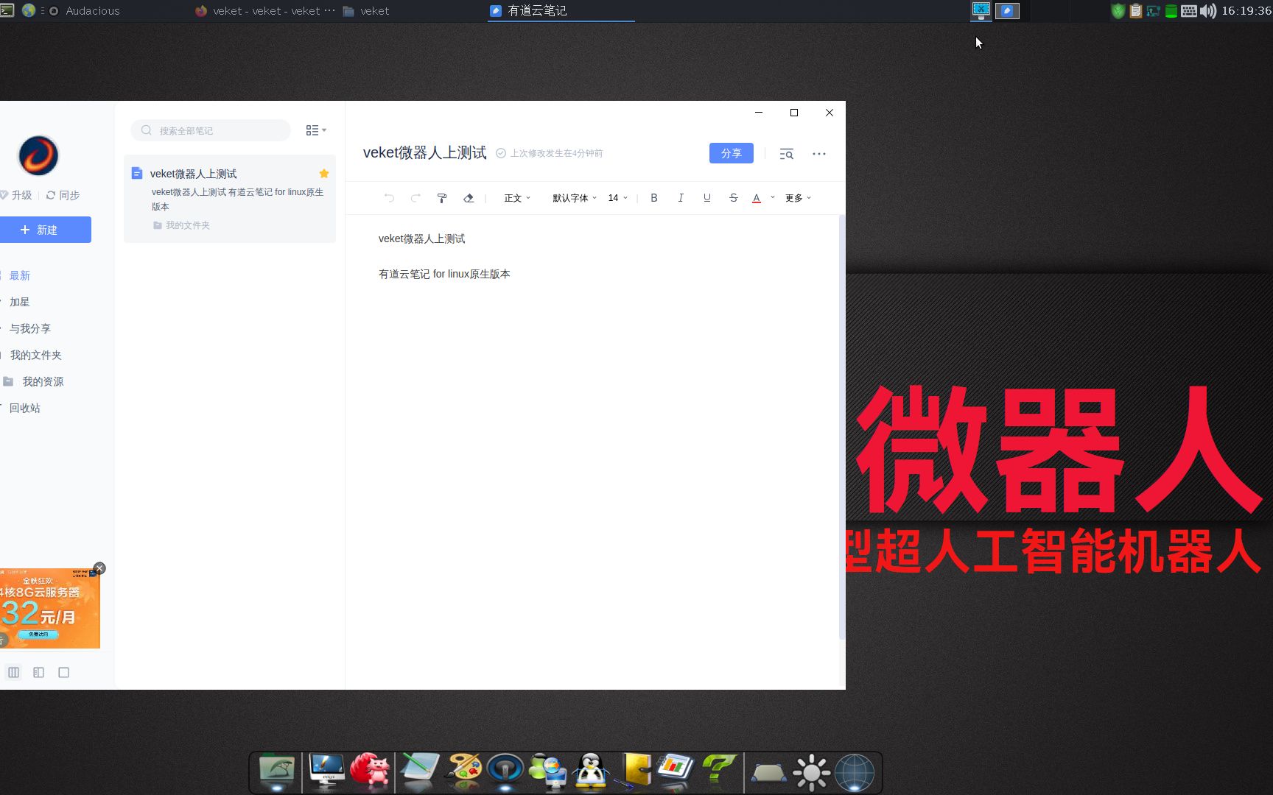Image resolution: width=1273 pixels, height=795 pixels.
Task: Select the veket微器人上测试 note in list
Action: tap(230, 199)
